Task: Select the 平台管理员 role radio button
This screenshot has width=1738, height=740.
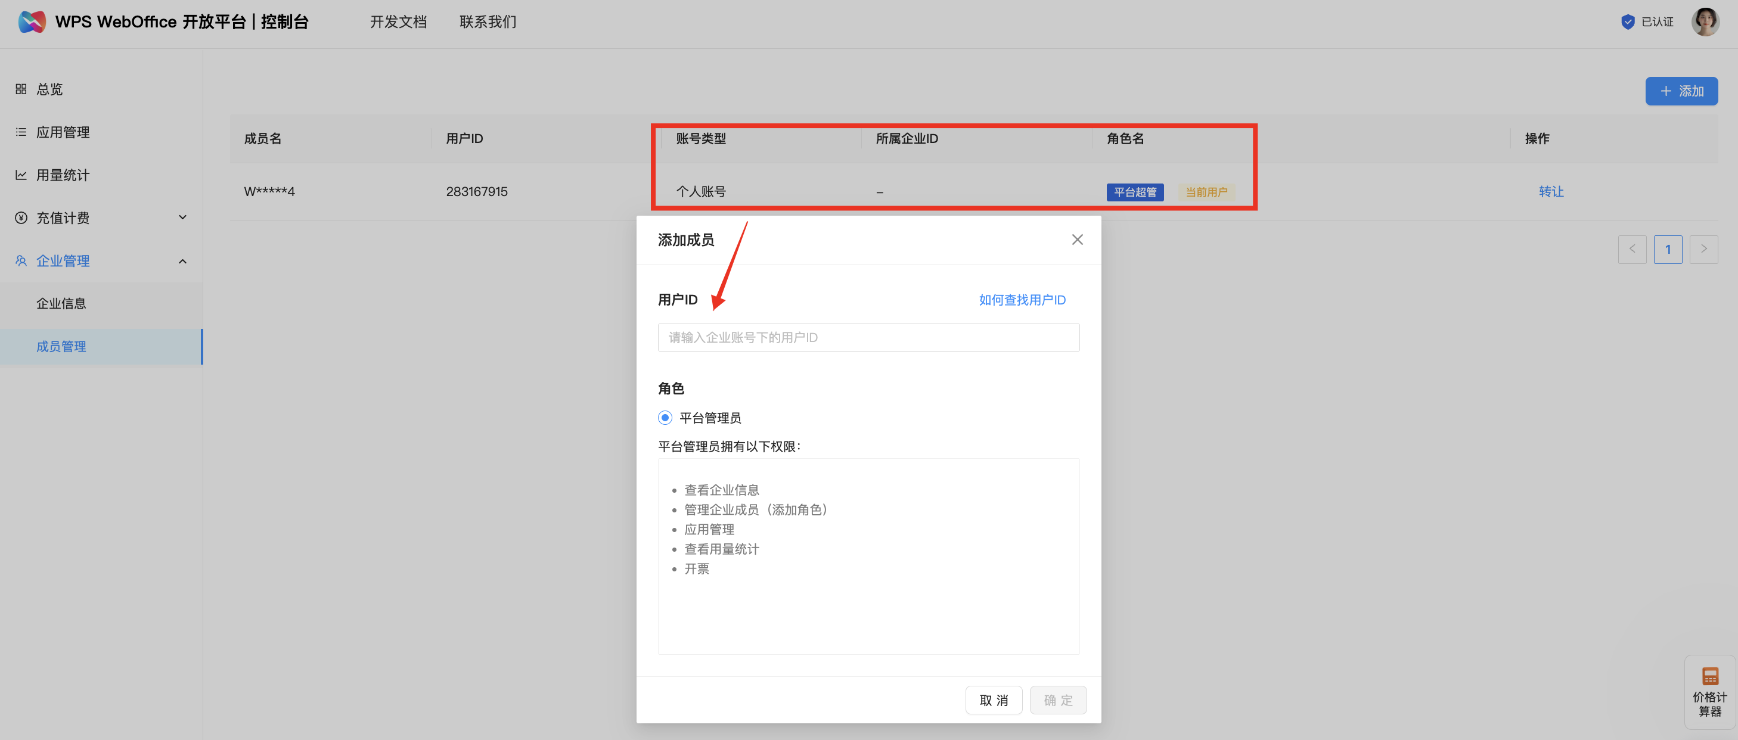Action: tap(665, 417)
